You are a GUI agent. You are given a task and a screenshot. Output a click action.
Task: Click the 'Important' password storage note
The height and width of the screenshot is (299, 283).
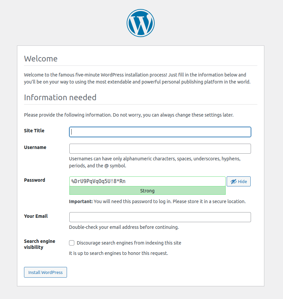coord(157,201)
